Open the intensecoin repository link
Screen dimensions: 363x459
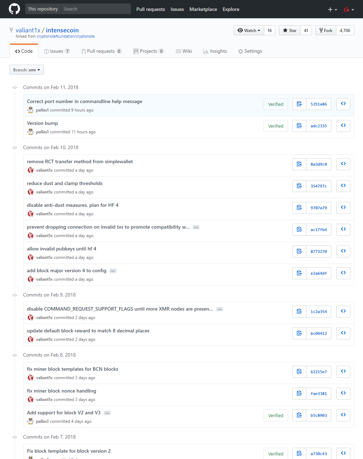pyautogui.click(x=62, y=30)
